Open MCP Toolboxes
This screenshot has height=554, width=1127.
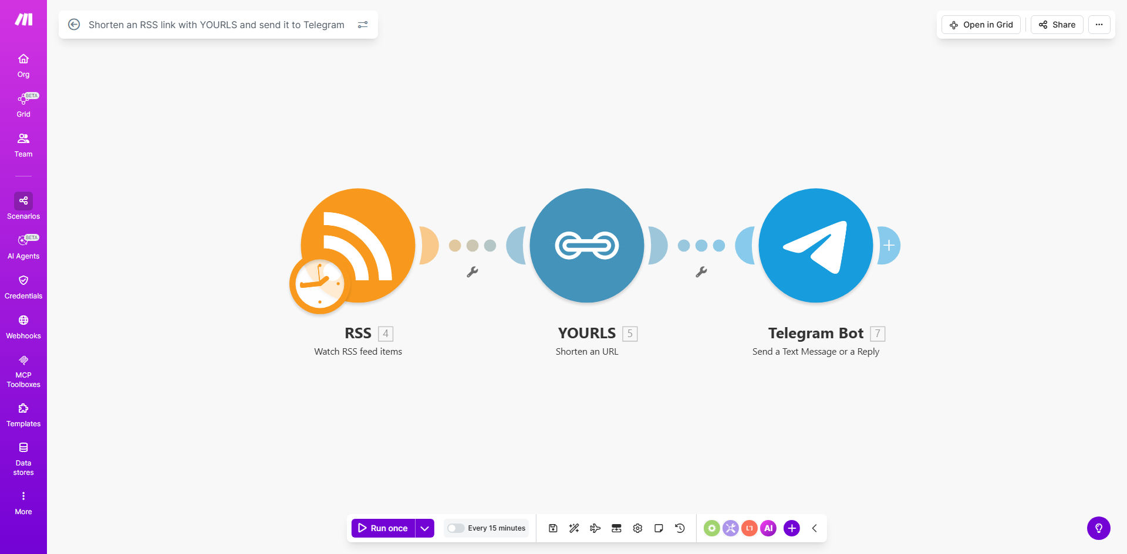click(x=23, y=371)
